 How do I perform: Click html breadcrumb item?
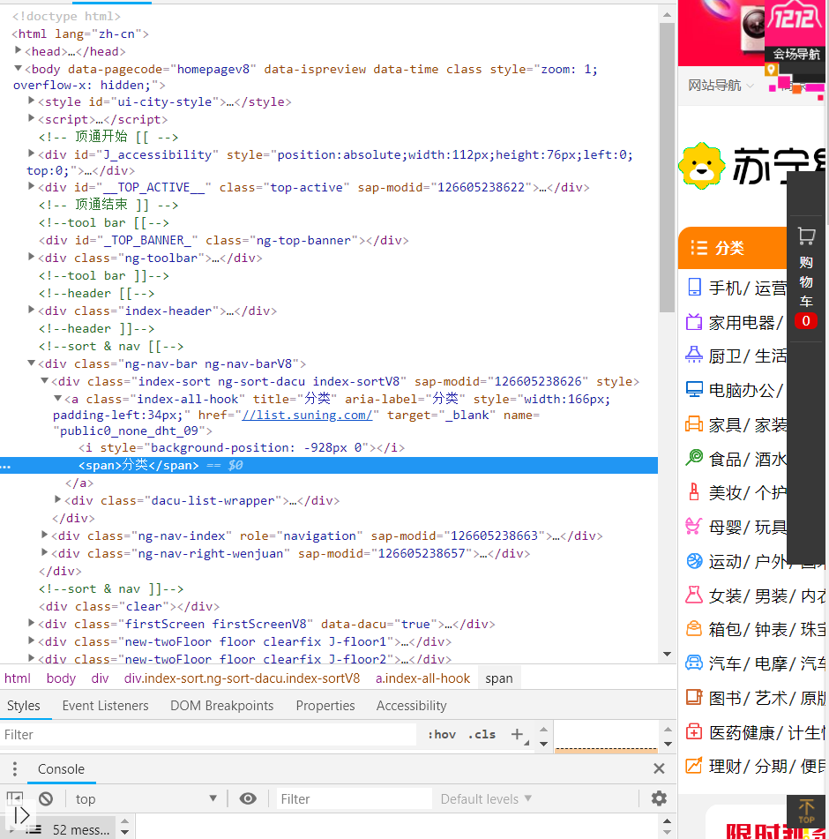point(18,678)
